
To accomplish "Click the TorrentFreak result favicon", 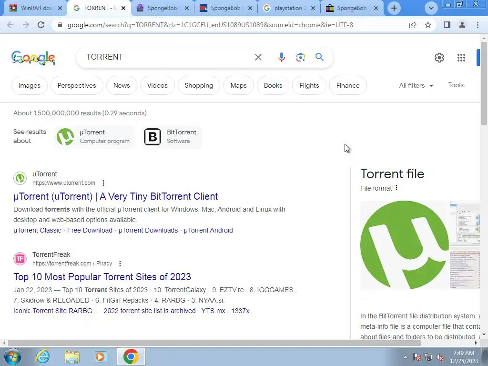I will [20, 259].
